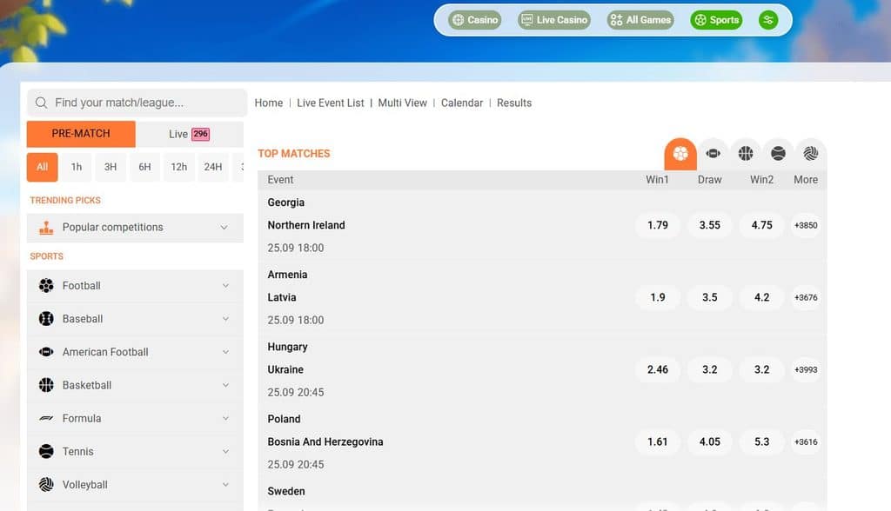The height and width of the screenshot is (511, 891).
Task: Go to All Games
Action: pyautogui.click(x=640, y=20)
